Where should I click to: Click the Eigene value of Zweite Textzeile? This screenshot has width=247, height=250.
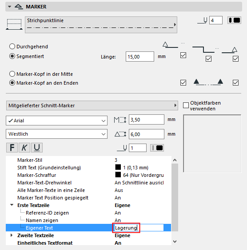coord(122,235)
